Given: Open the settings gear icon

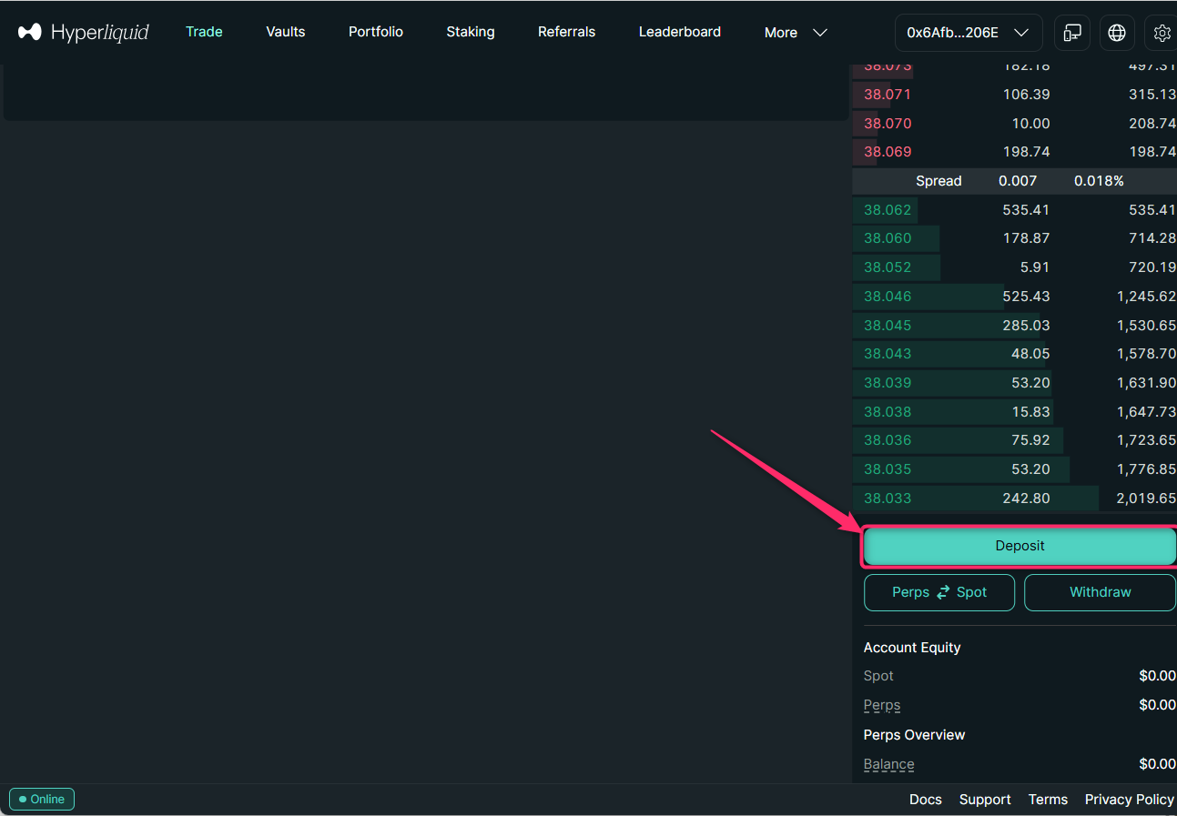Looking at the screenshot, I should pos(1162,33).
